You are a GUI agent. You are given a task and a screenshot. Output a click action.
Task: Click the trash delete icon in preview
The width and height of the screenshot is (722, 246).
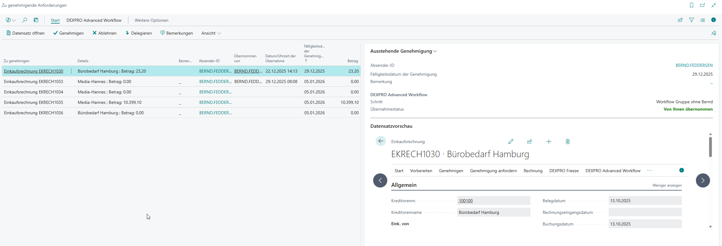pyautogui.click(x=568, y=142)
